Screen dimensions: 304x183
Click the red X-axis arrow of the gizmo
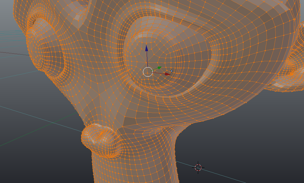167,74
